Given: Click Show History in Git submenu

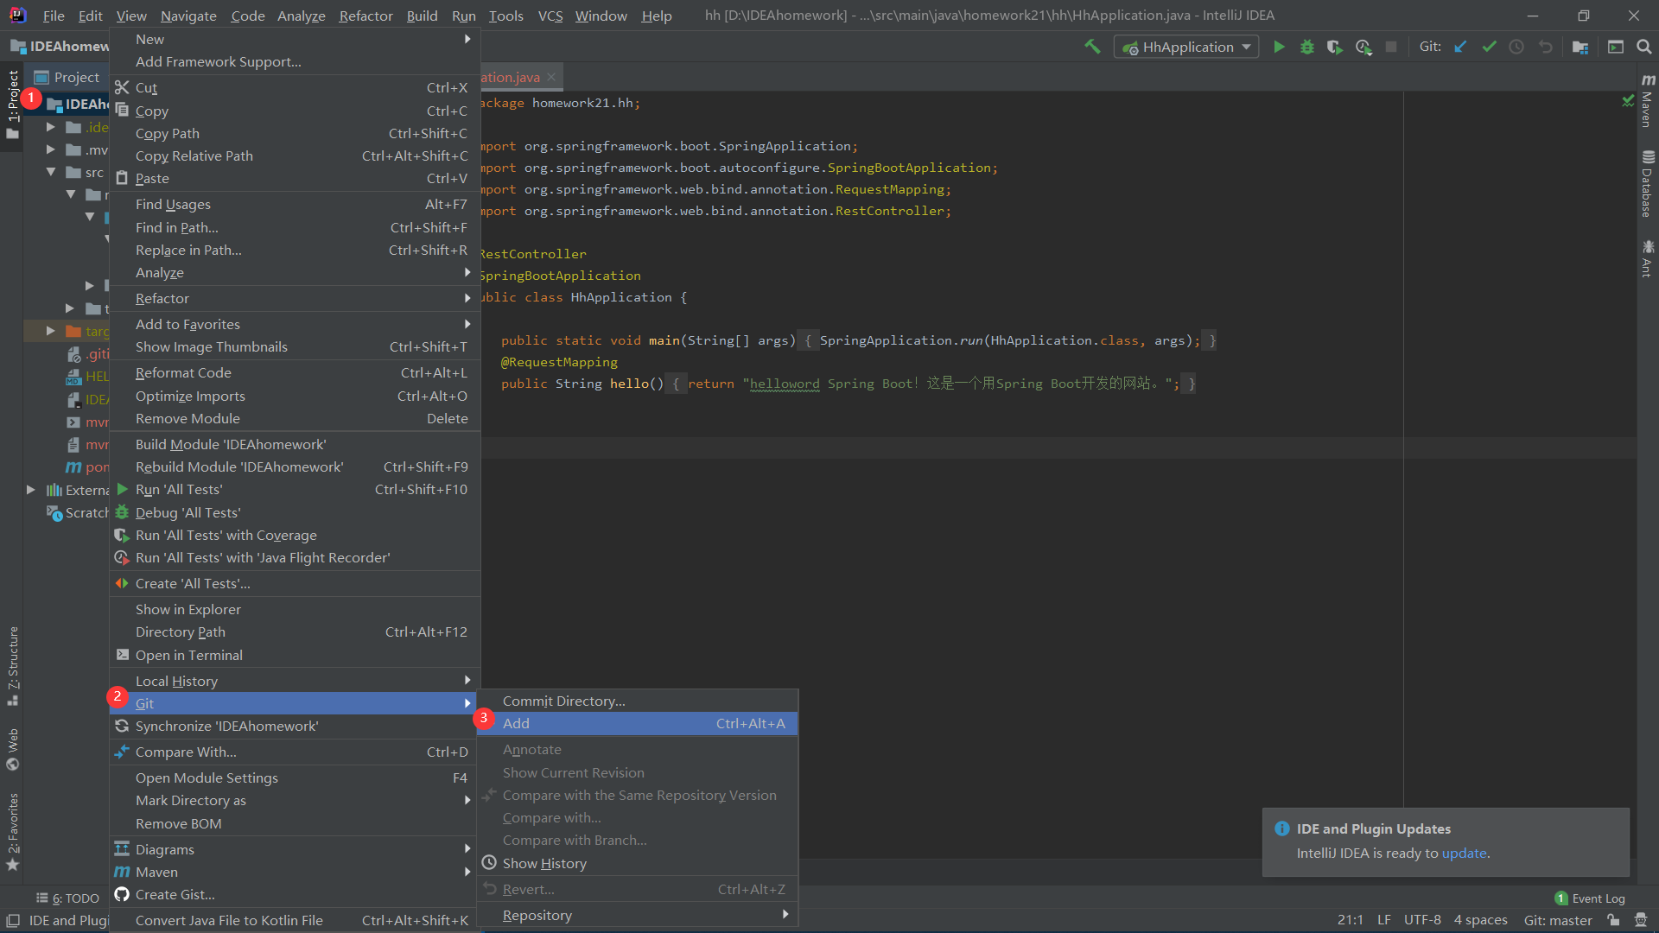Looking at the screenshot, I should point(638,863).
